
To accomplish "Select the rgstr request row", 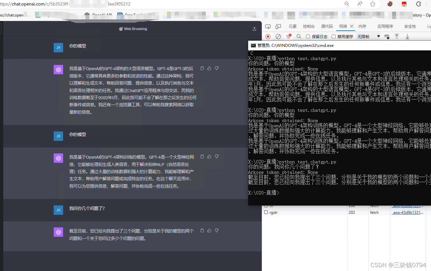I will click(346, 213).
